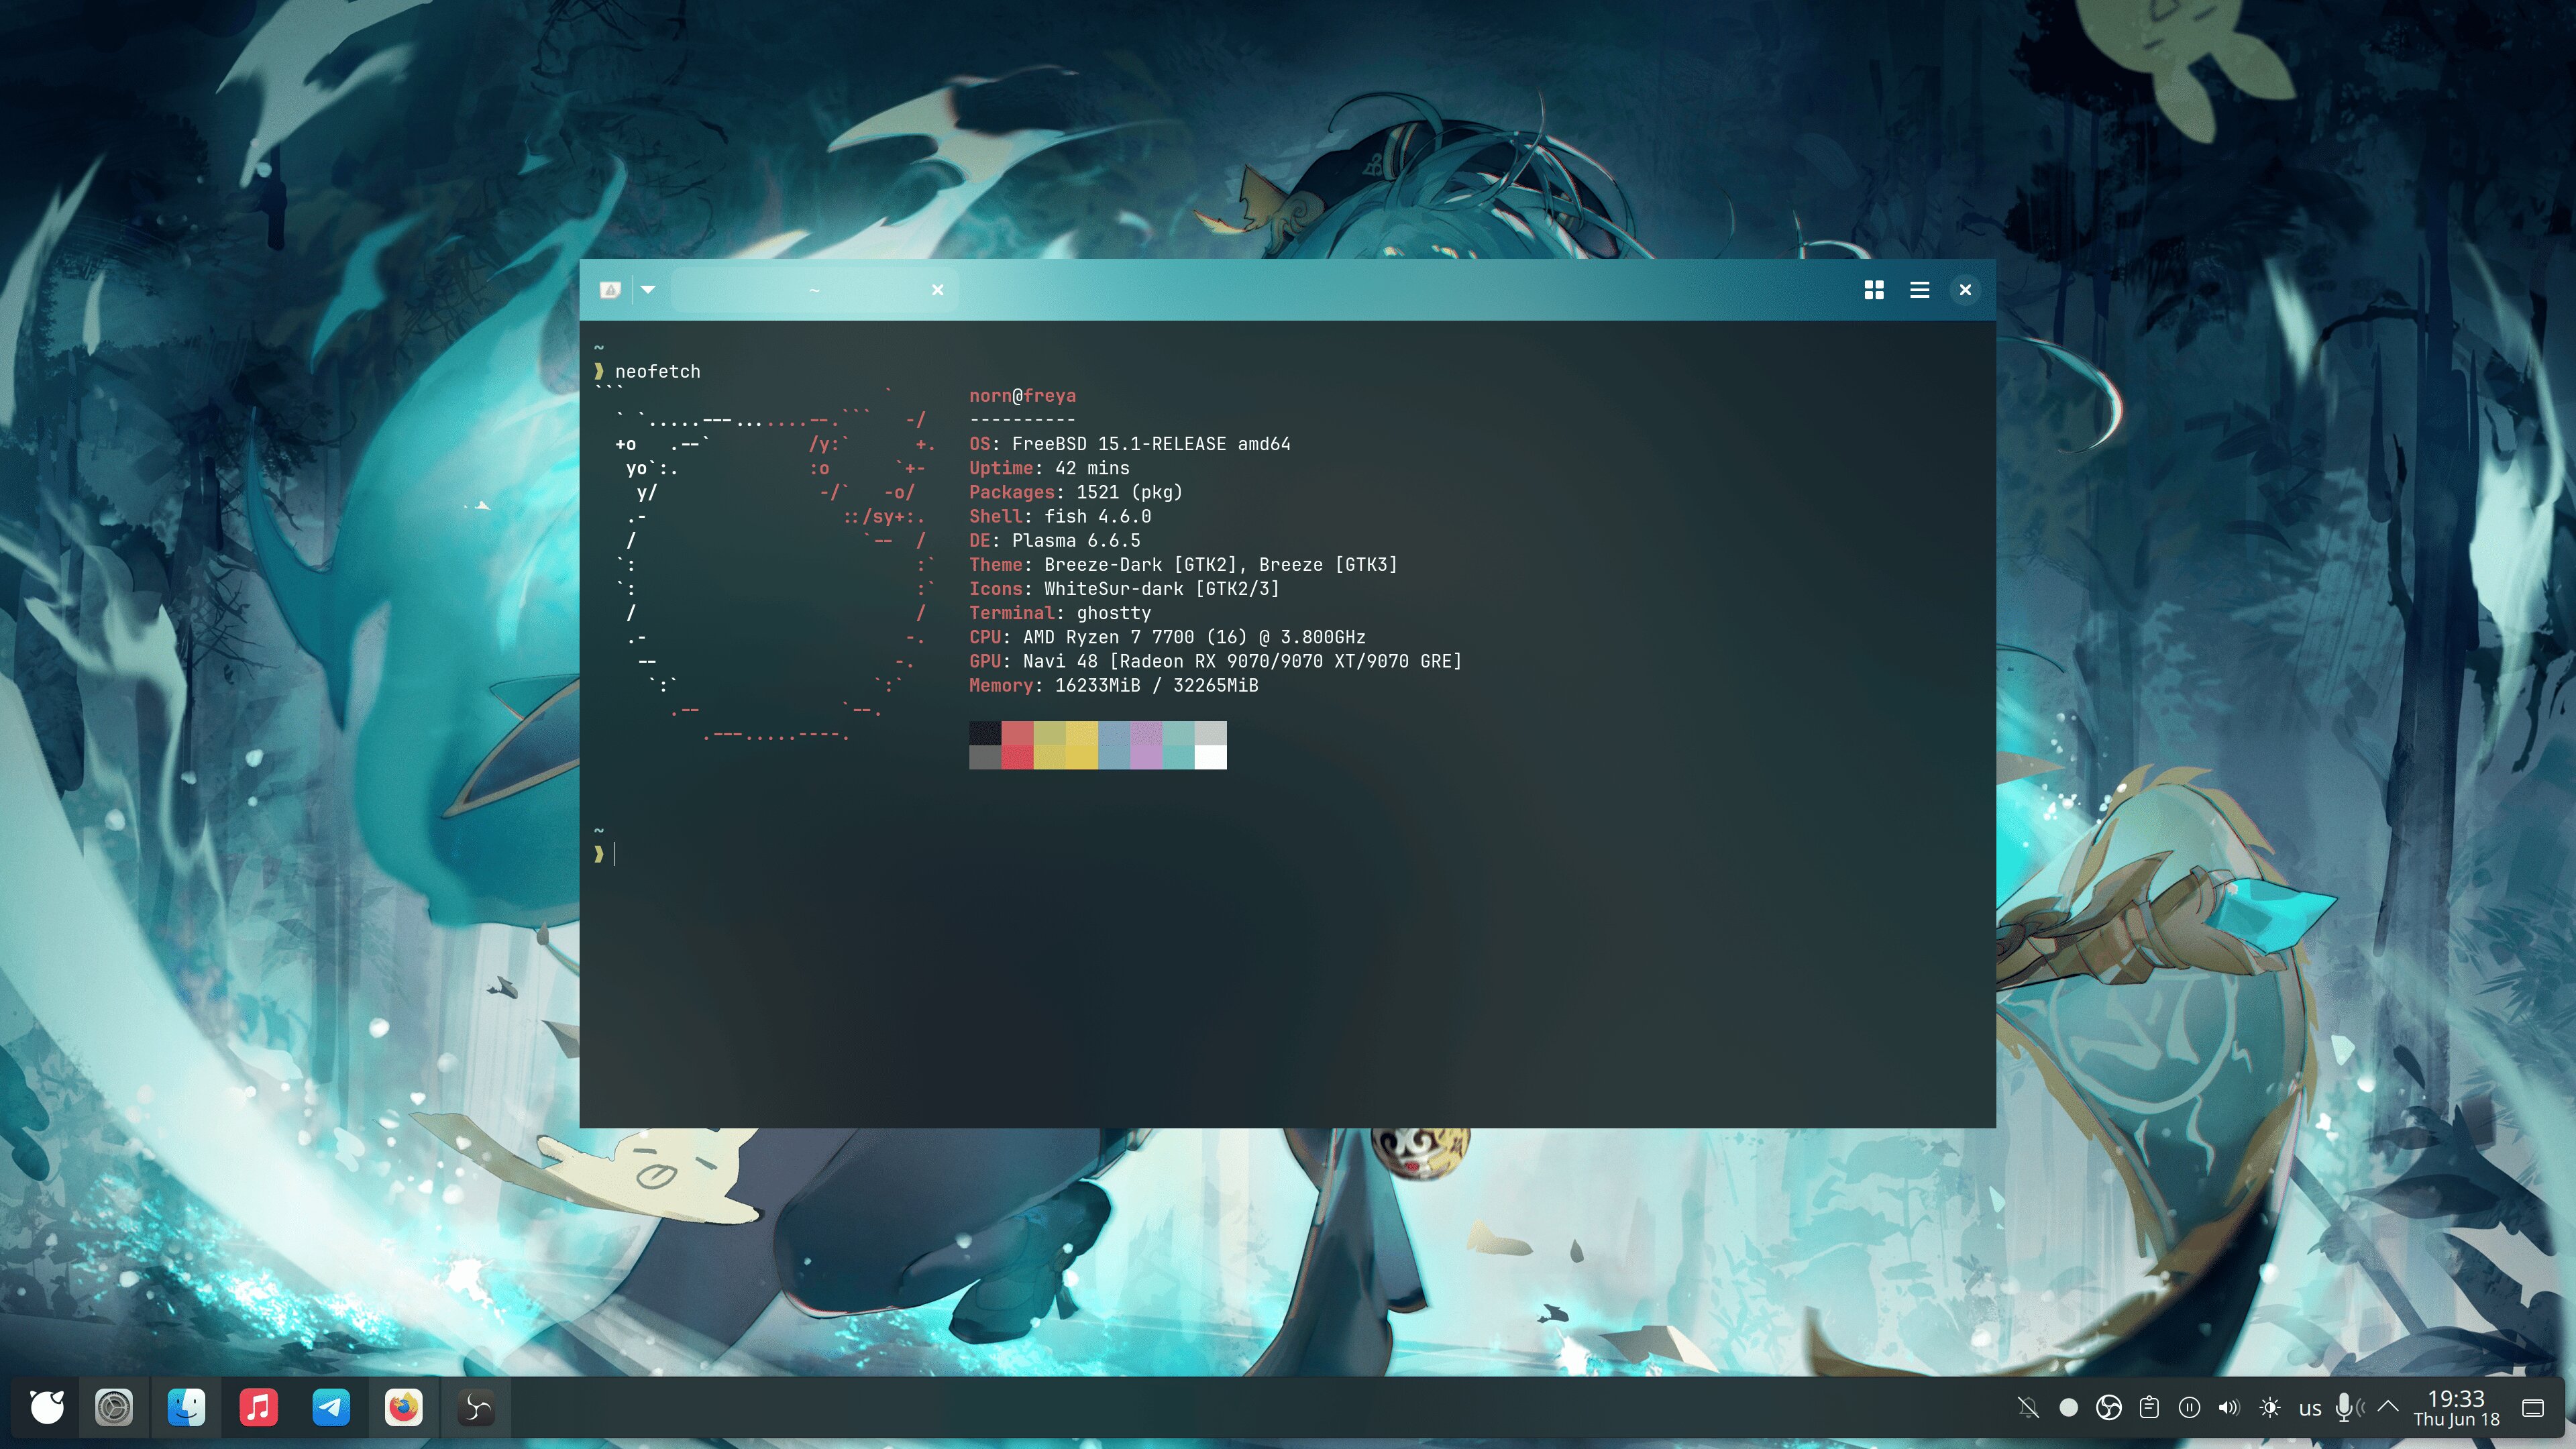Click the 'neofetch' command text

tap(658, 372)
